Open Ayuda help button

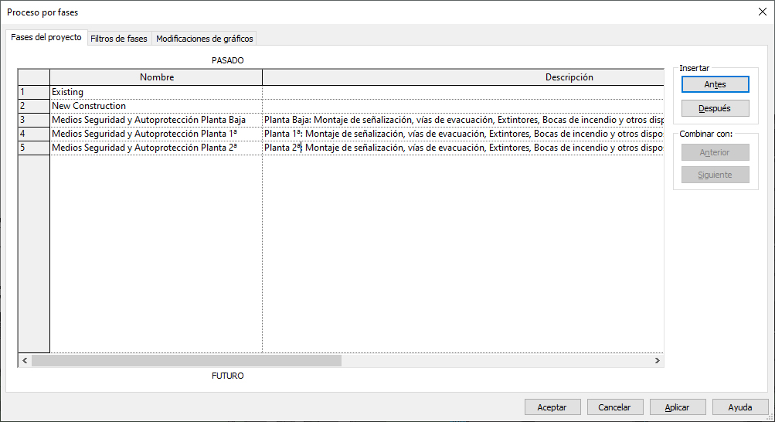click(x=739, y=407)
